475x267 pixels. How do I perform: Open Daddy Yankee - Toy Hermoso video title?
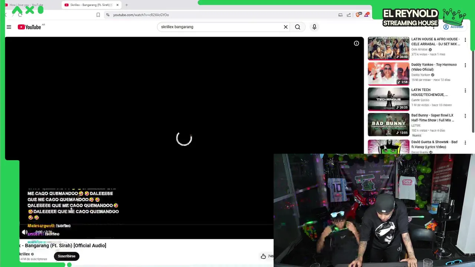[434, 67]
